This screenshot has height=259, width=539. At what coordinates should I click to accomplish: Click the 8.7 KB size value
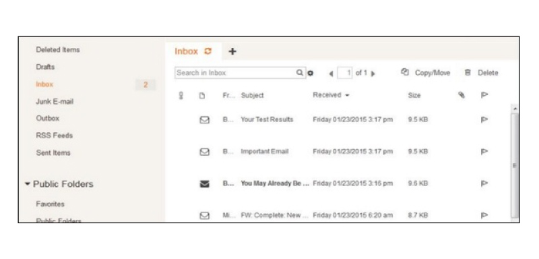418,216
